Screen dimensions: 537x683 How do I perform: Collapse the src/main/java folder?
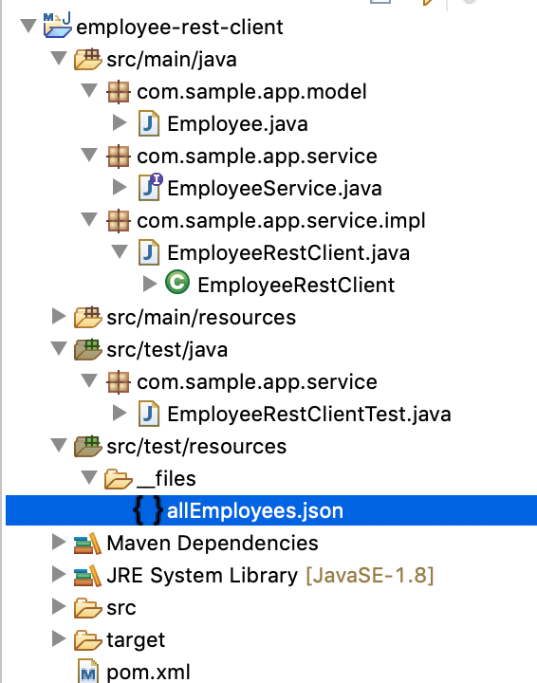point(59,58)
